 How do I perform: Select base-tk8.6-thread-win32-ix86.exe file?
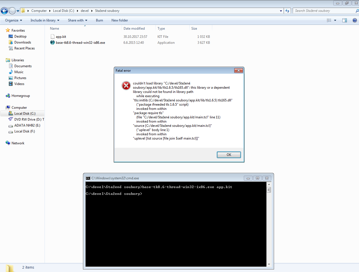point(80,43)
